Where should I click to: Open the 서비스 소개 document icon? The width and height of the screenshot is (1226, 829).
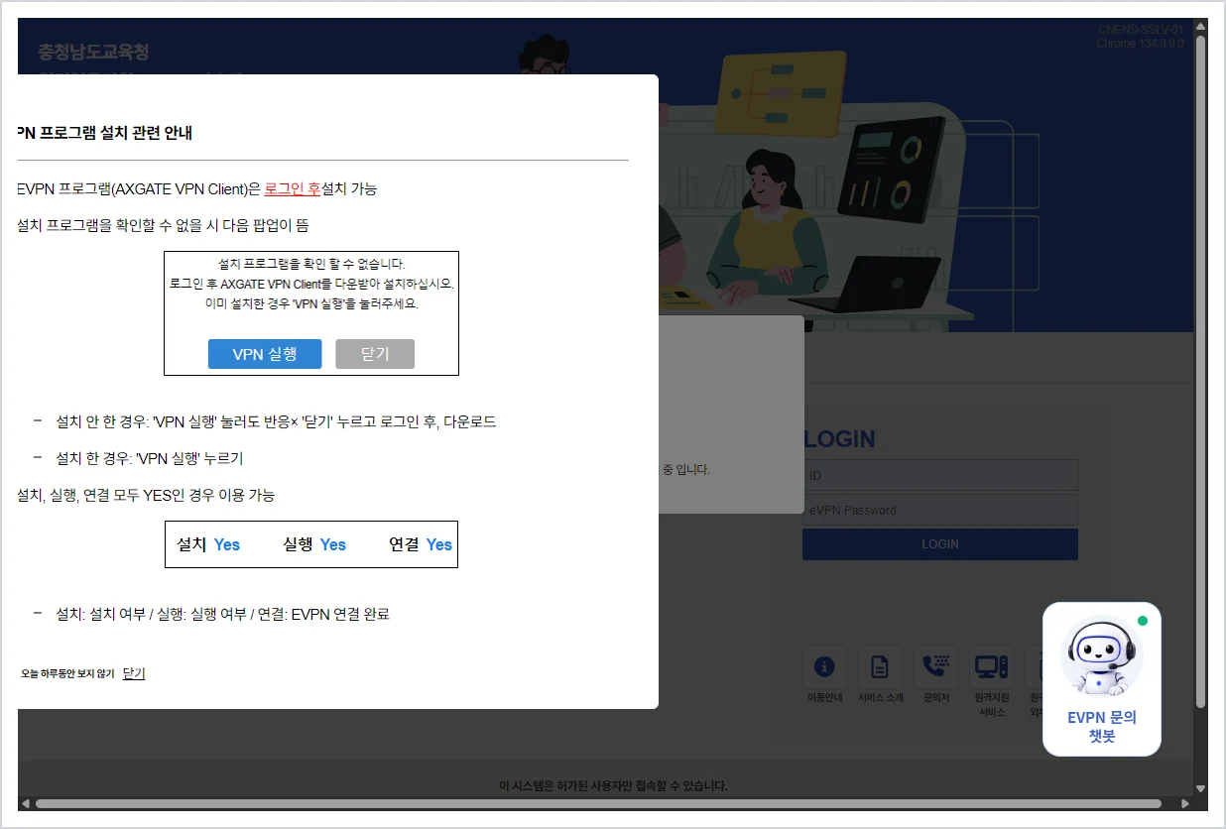tap(880, 667)
